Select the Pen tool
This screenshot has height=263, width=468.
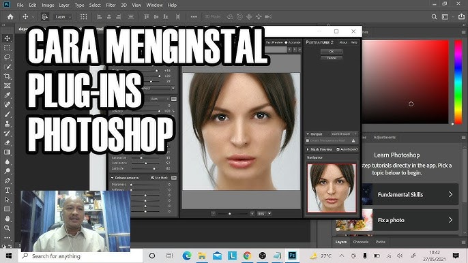click(7, 181)
